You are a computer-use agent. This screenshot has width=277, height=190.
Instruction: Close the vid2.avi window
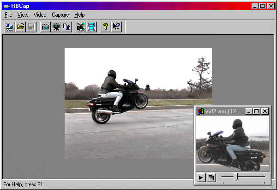click(265, 111)
